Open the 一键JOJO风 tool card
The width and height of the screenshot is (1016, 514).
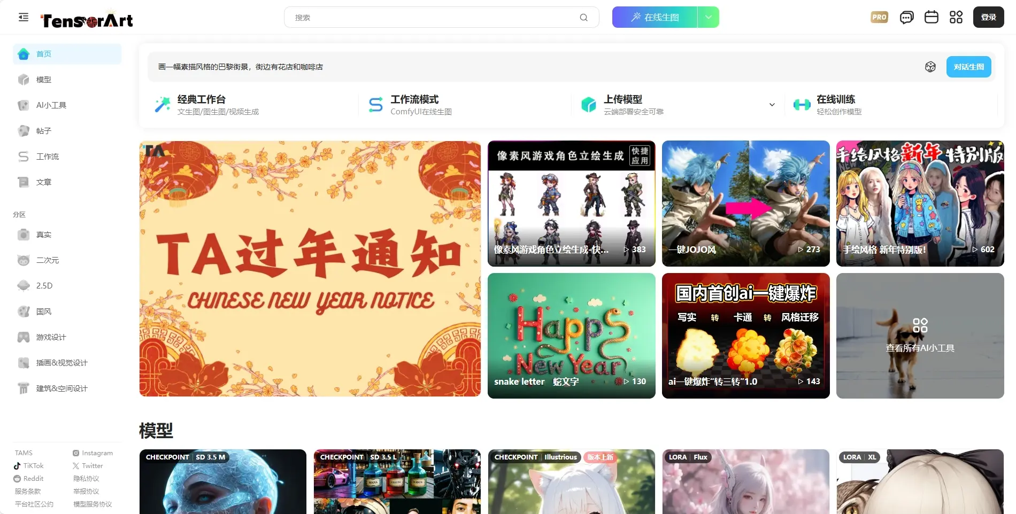tap(745, 204)
